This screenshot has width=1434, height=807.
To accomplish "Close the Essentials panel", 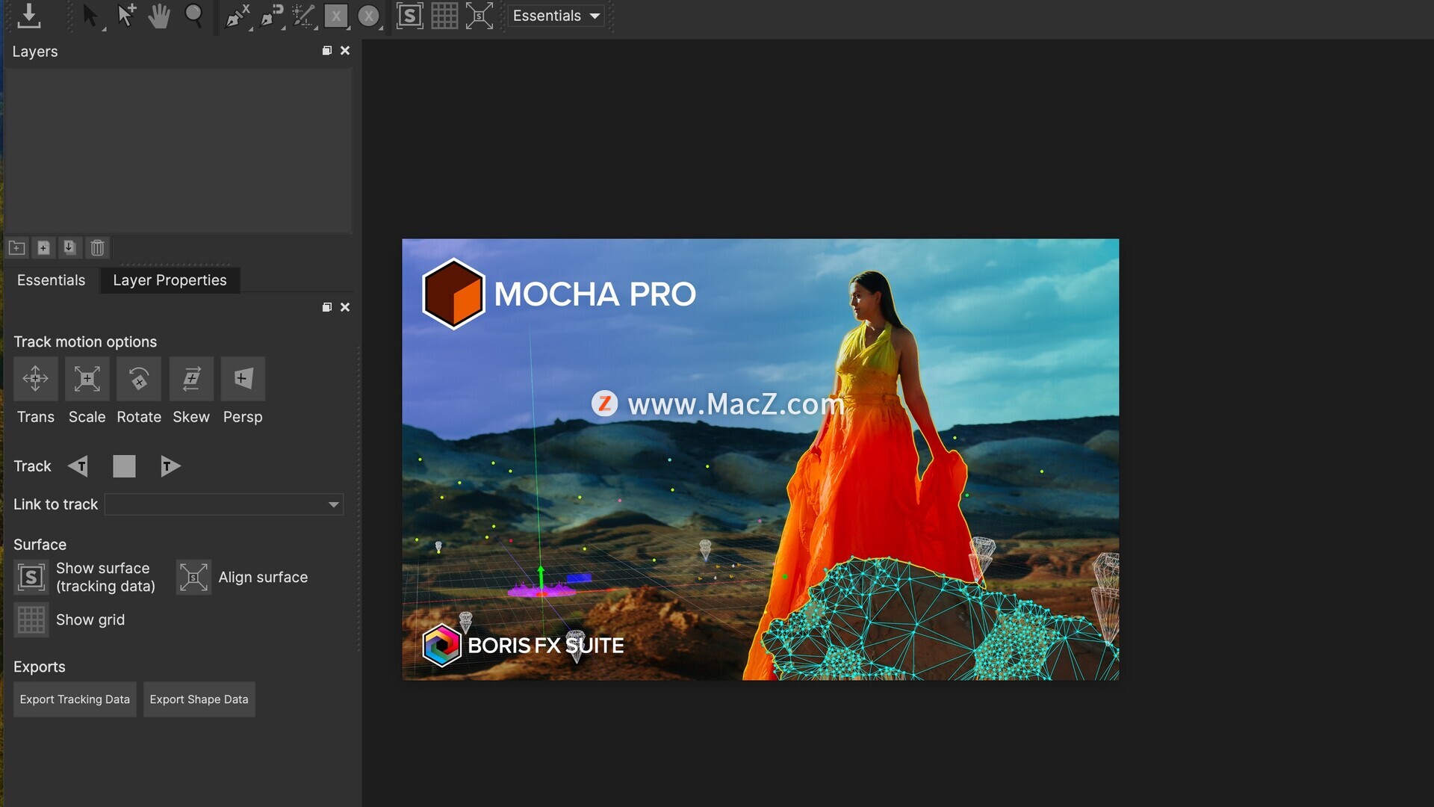I will pos(345,307).
